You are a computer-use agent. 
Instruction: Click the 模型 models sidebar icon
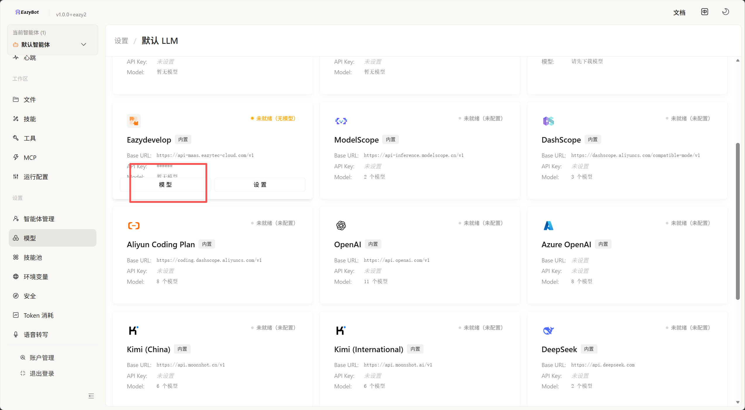(16, 238)
